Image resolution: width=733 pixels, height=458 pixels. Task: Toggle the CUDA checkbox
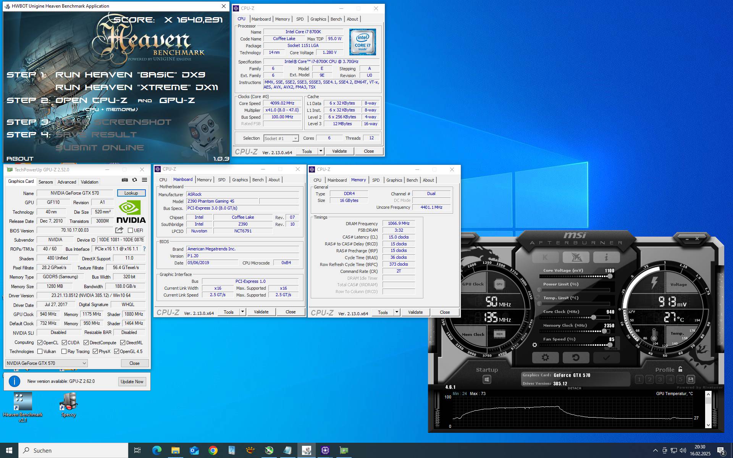[x=64, y=342]
